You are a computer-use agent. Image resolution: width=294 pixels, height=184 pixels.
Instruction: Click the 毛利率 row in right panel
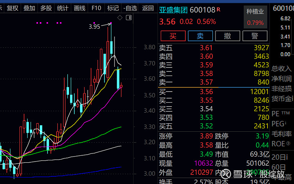point(282,134)
